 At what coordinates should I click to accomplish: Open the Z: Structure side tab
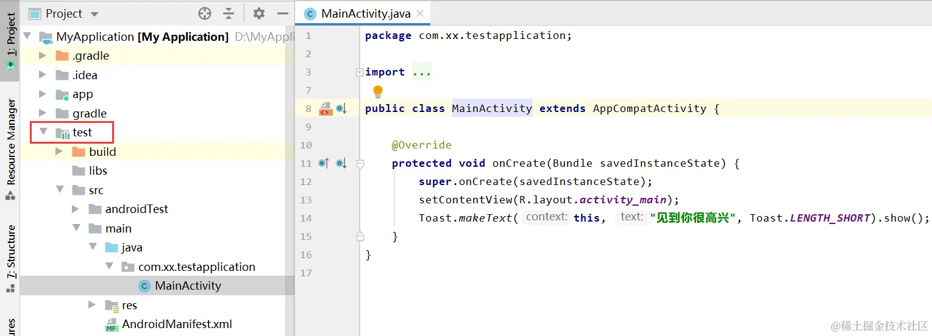[x=10, y=260]
